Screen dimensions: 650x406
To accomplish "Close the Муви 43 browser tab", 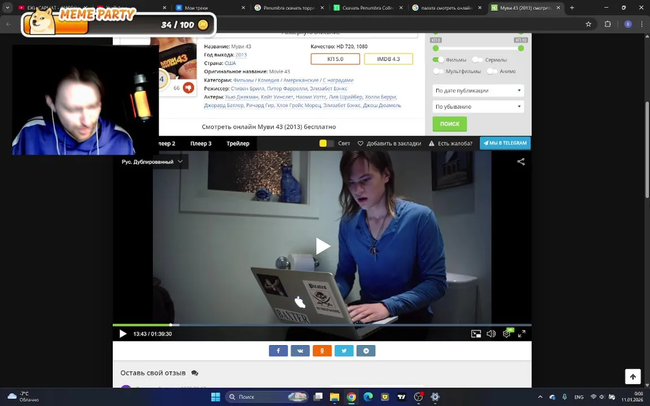I will point(559,7).
